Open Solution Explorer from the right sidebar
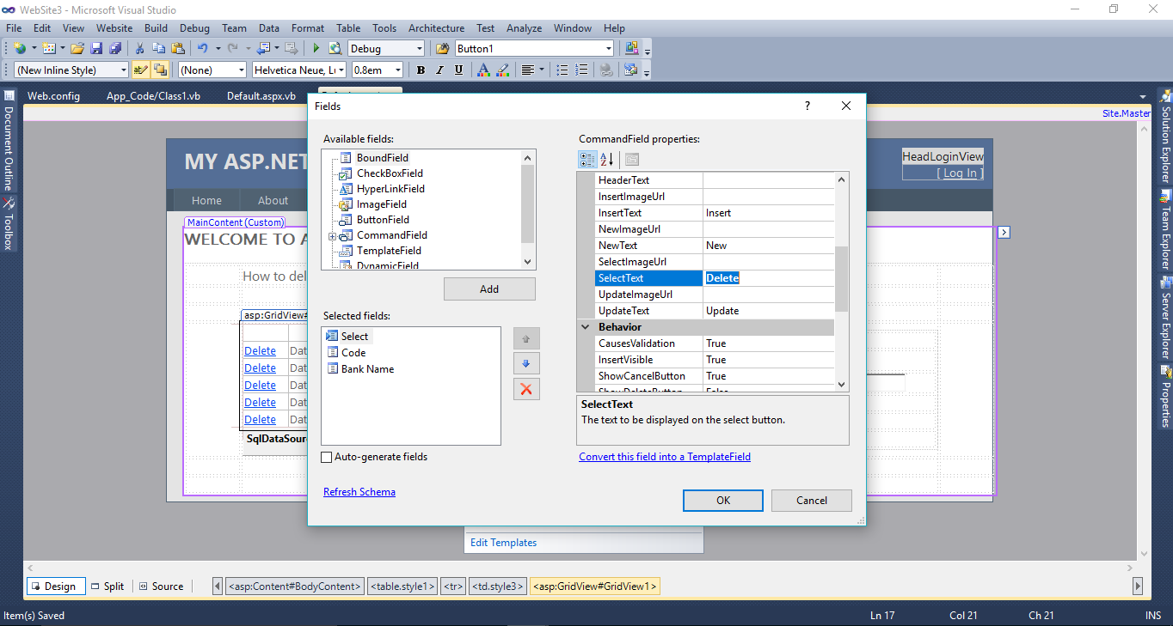 coord(1166,137)
